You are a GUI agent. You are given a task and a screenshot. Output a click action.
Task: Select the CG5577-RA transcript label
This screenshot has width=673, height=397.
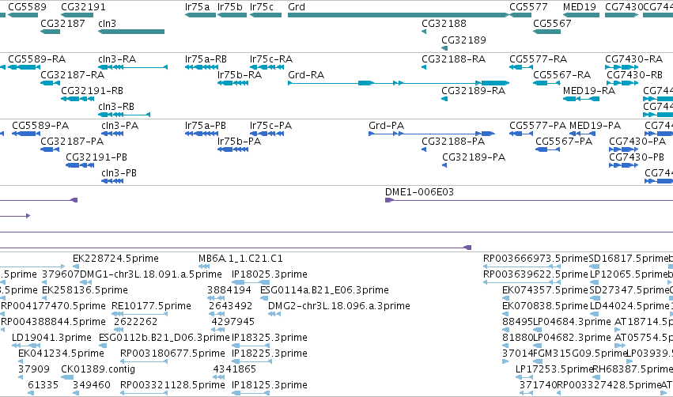click(x=539, y=59)
